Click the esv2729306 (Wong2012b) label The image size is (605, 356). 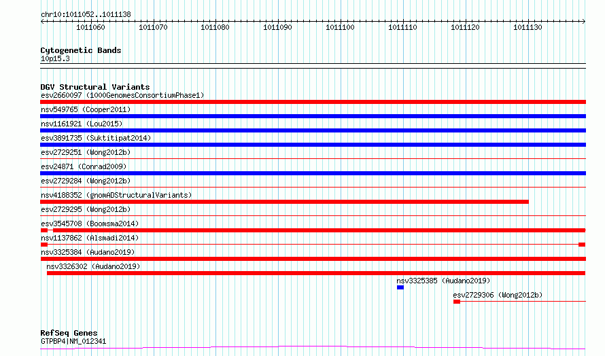click(498, 295)
